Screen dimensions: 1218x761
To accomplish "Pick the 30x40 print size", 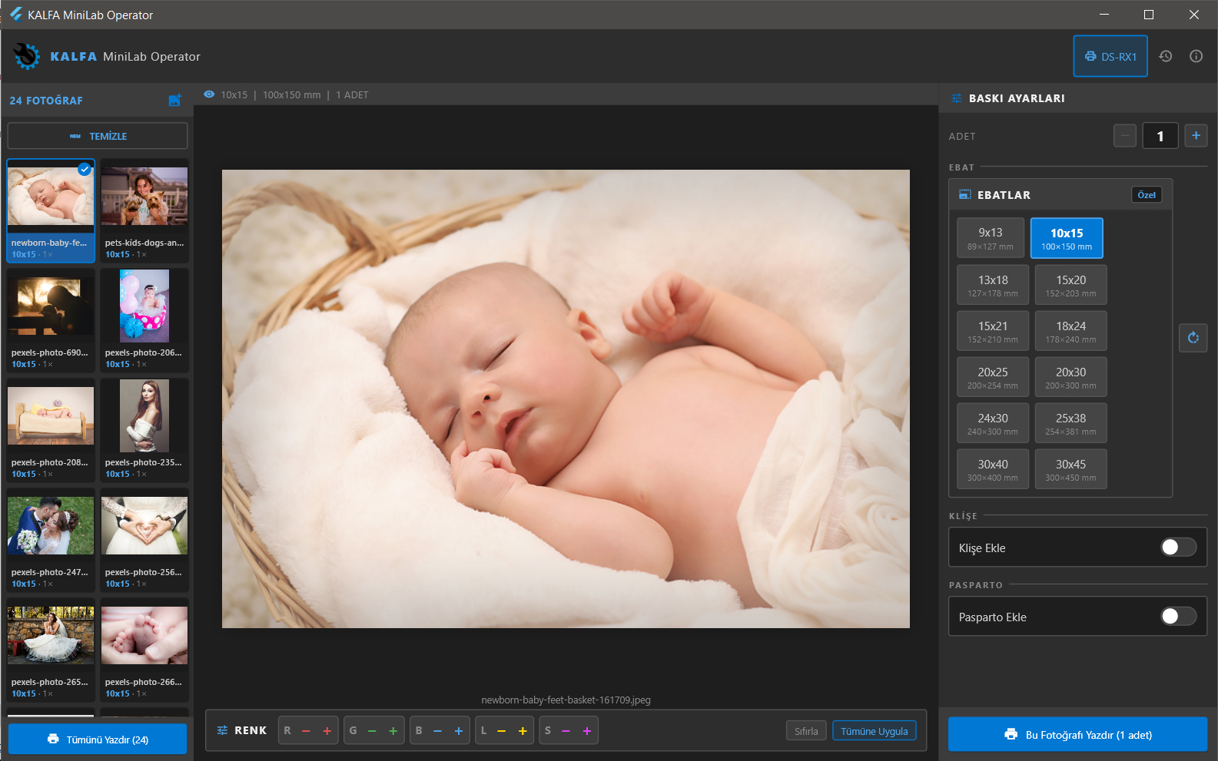I will (993, 469).
